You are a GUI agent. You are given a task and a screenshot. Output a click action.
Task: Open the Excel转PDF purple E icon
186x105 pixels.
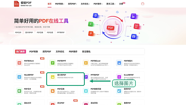(x=119, y=77)
